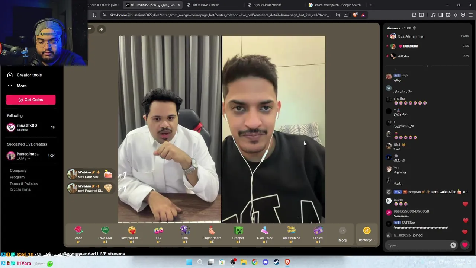This screenshot has width=476, height=268.
Task: Click the Brave Rewards triangle icon
Action: coord(363,15)
